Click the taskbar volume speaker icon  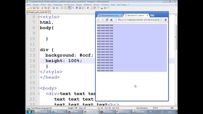pos(162,112)
